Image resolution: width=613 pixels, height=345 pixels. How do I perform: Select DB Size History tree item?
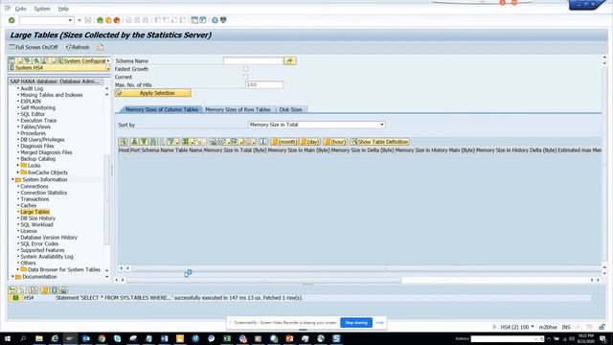point(38,218)
